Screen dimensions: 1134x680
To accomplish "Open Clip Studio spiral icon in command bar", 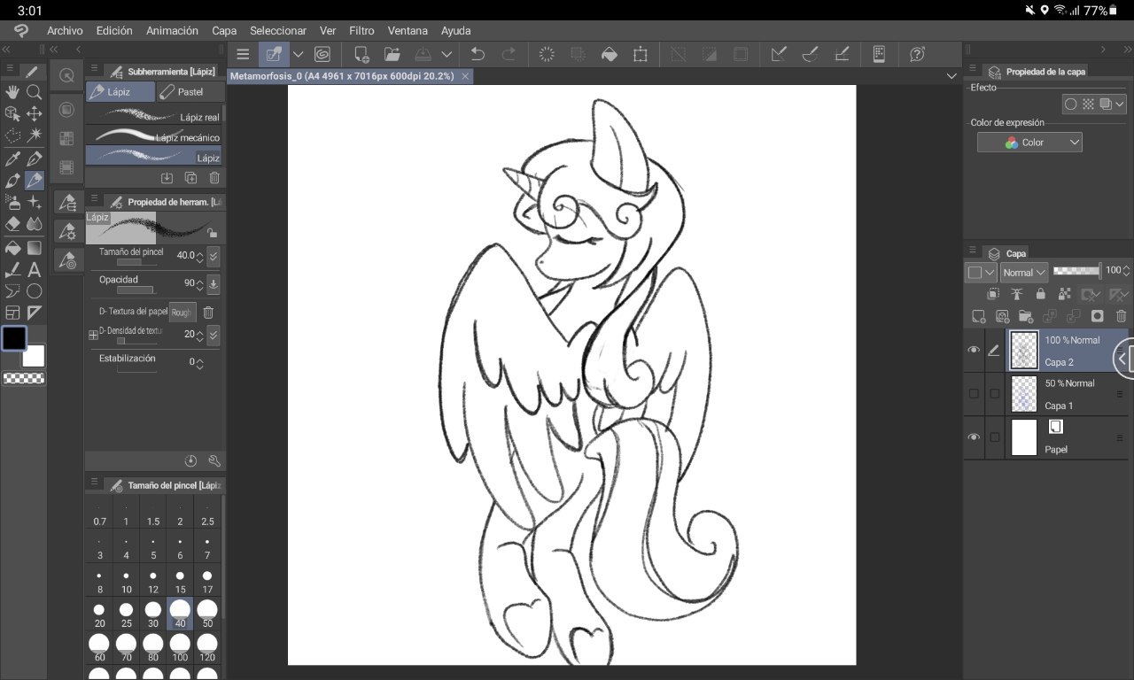I will (322, 54).
